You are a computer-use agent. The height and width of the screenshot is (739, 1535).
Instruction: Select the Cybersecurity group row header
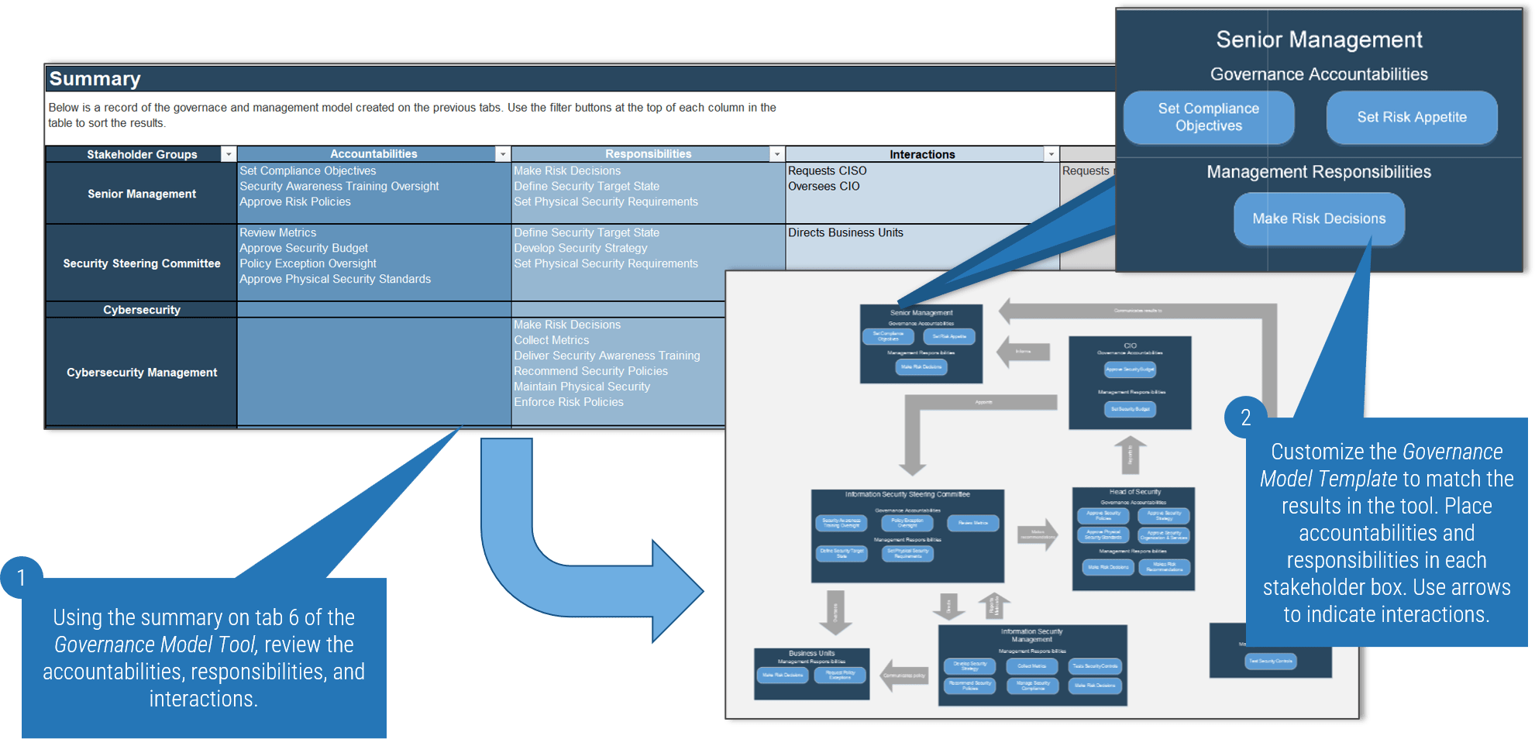[x=142, y=310]
